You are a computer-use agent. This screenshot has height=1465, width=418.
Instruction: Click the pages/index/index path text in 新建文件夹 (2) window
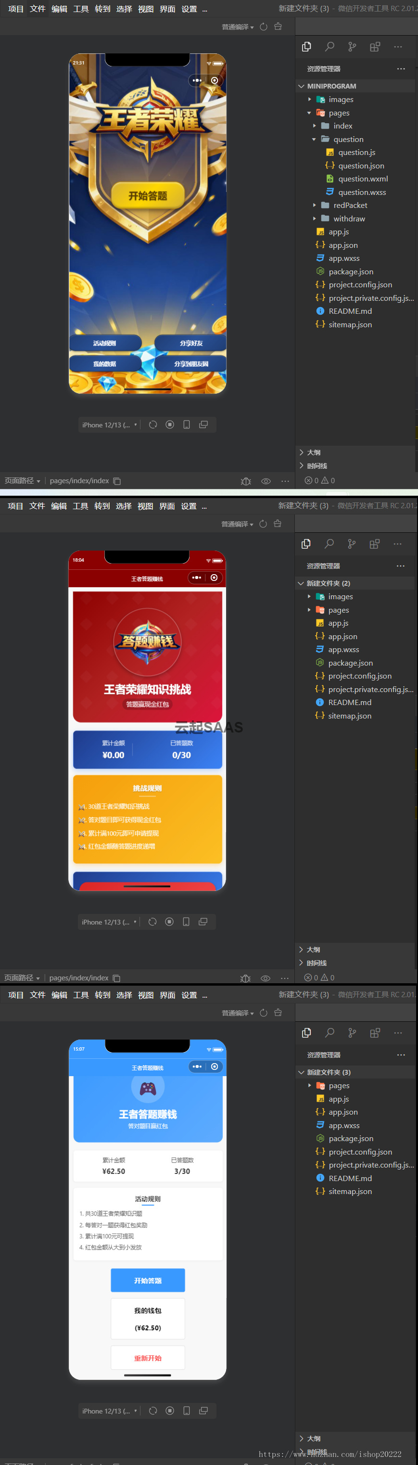pyautogui.click(x=78, y=977)
